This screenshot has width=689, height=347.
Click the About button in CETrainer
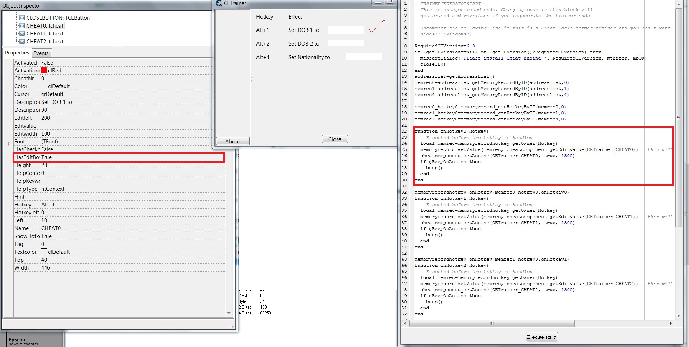pyautogui.click(x=232, y=142)
